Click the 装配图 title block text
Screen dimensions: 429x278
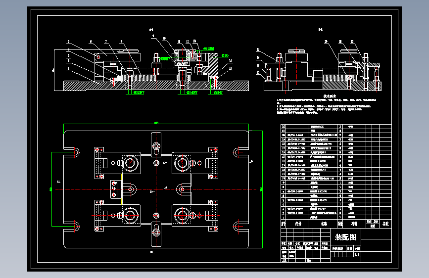click(345, 237)
